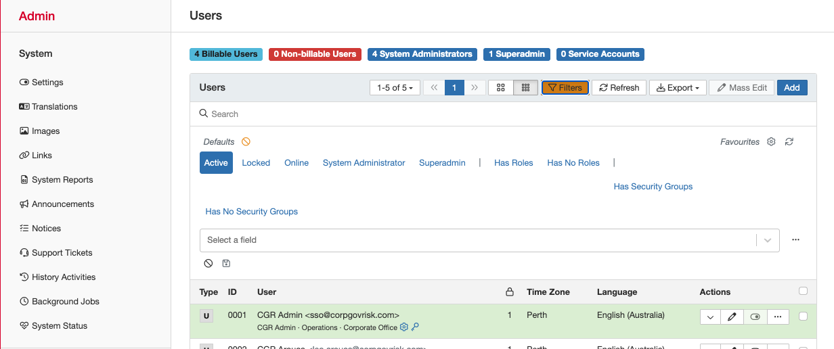The image size is (834, 349).
Task: Open History Activities in the sidebar
Action: point(58,277)
